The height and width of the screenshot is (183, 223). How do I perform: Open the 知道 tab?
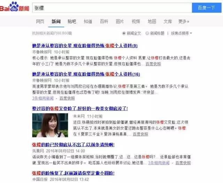coord(88,22)
